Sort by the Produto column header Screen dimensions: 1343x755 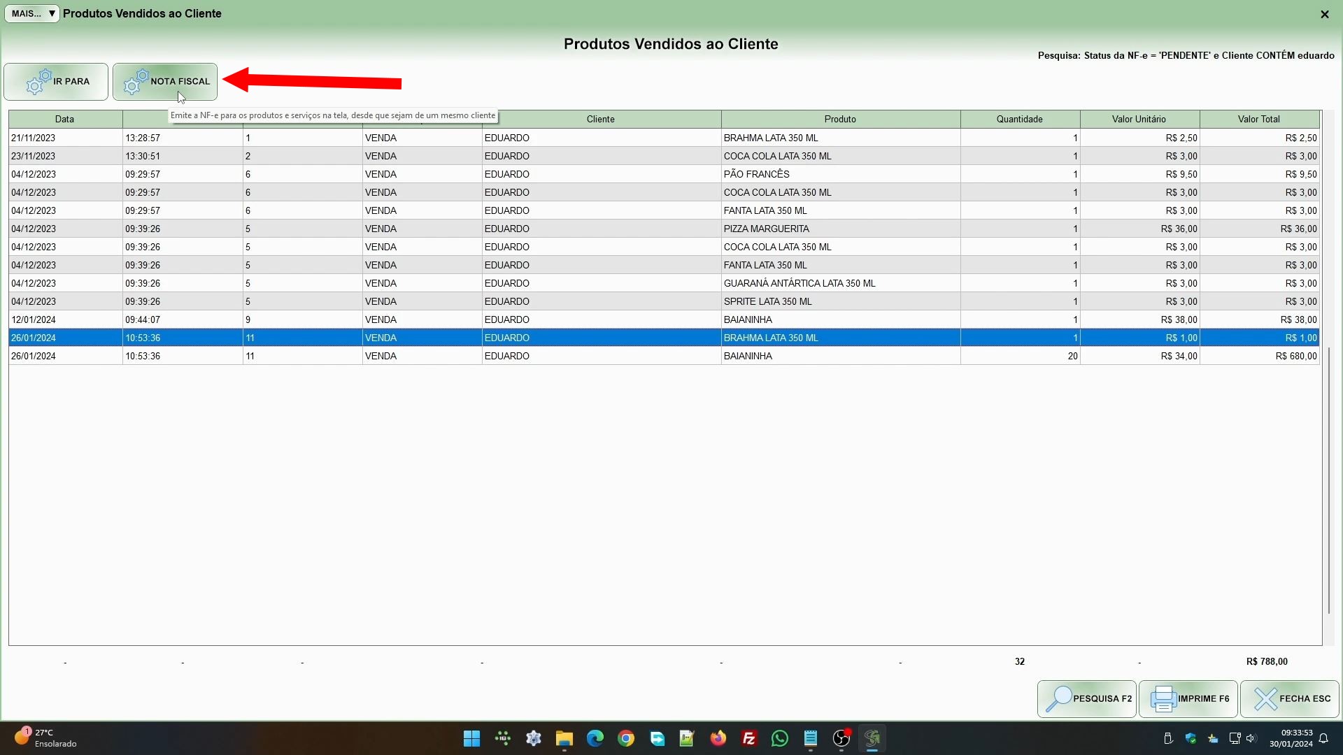pos(839,119)
